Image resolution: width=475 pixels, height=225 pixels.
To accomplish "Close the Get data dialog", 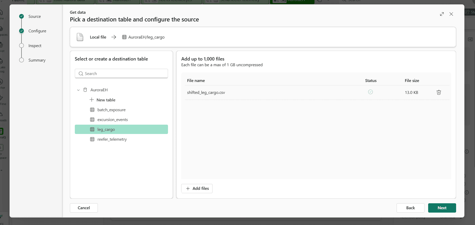I will tap(451, 14).
